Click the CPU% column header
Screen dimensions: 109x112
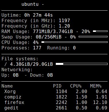76,86
